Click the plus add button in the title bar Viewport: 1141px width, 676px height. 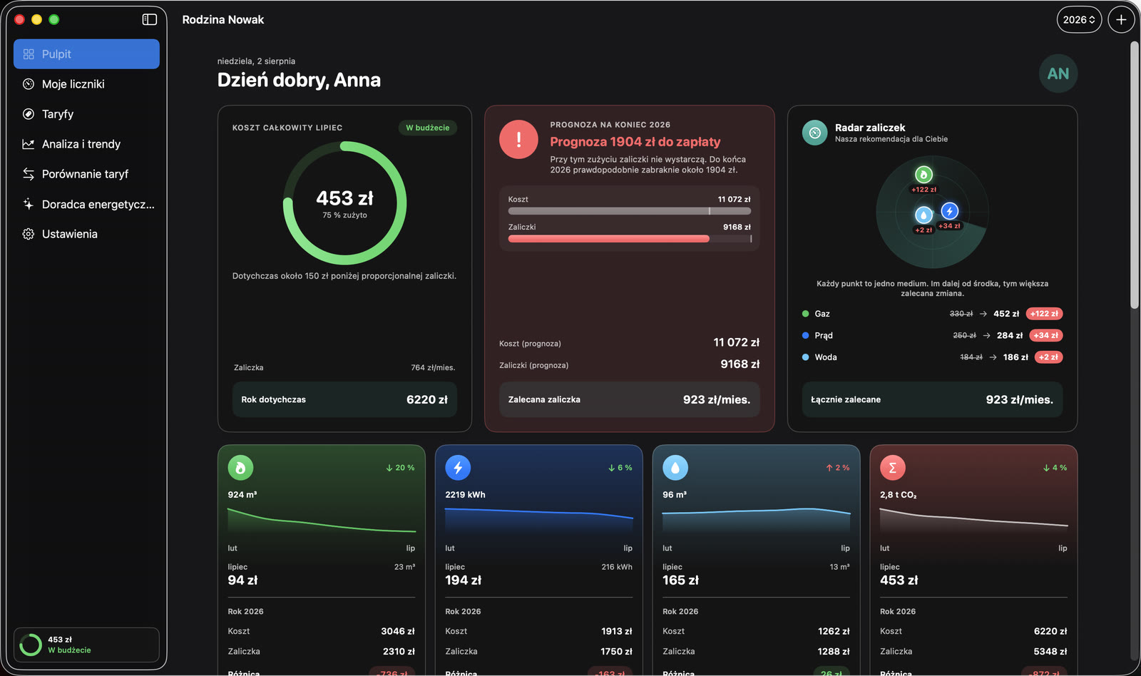[x=1121, y=20]
